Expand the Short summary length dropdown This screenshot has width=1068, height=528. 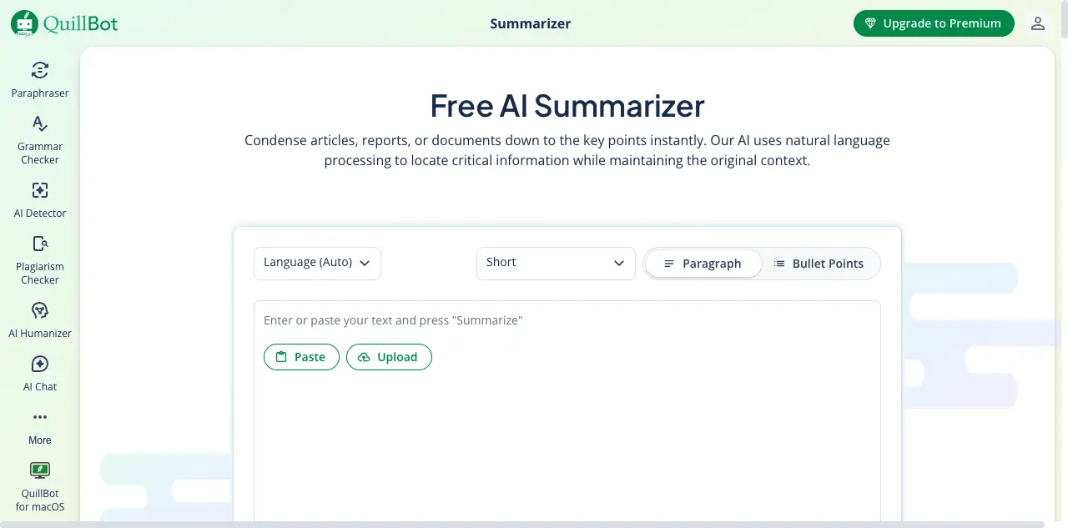pyautogui.click(x=556, y=263)
